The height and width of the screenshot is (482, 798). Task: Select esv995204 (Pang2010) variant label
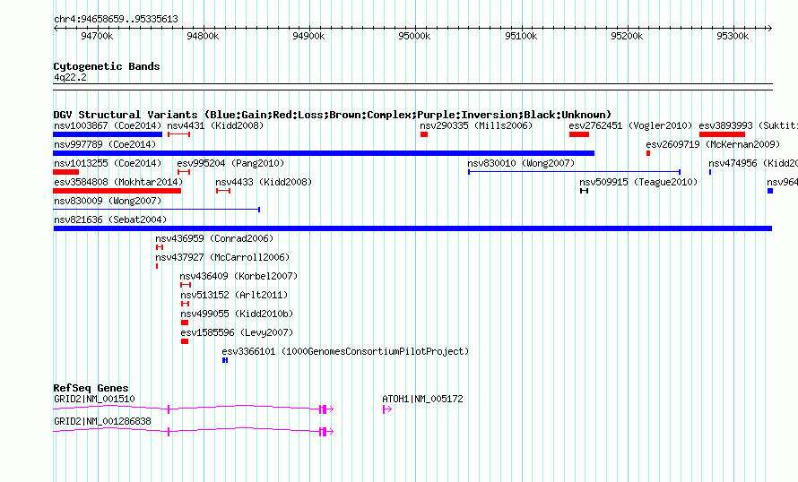pos(230,163)
